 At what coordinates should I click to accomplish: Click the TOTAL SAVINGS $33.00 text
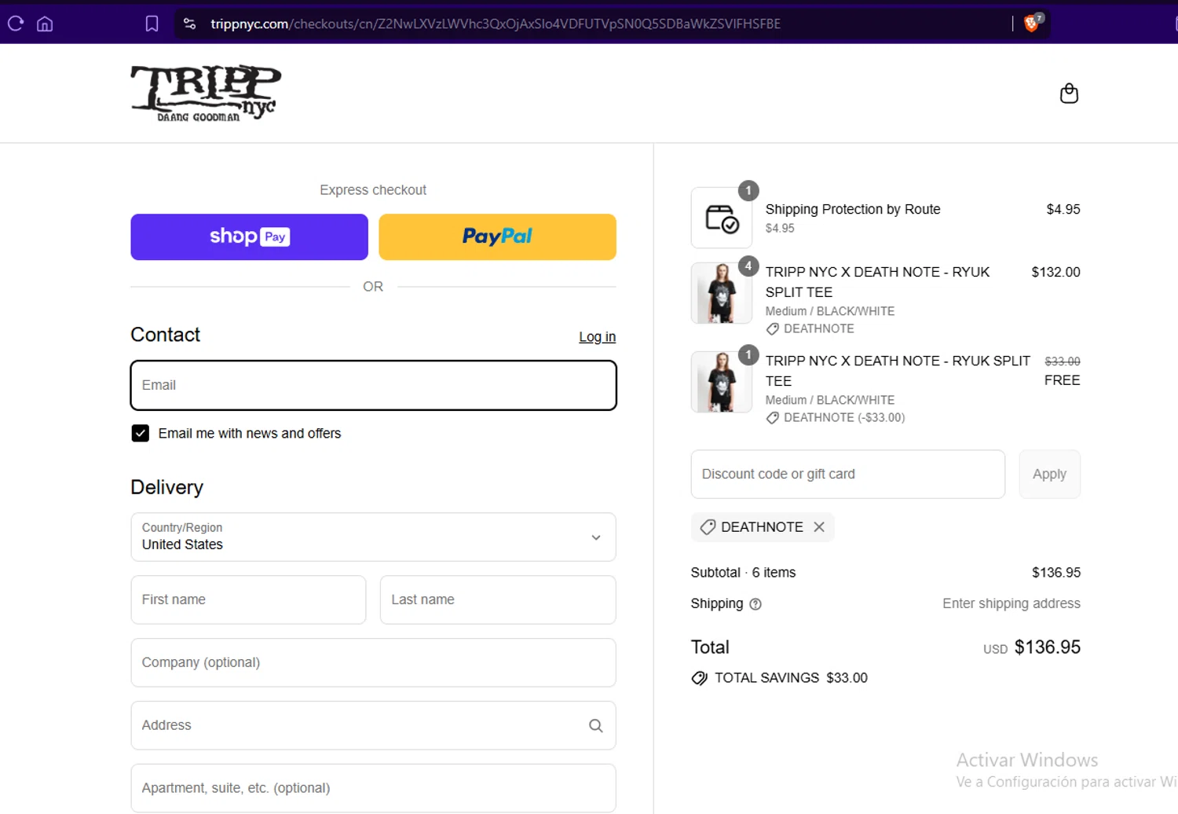(791, 678)
